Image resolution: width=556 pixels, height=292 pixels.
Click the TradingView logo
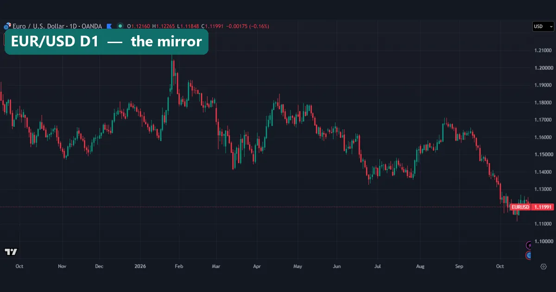pyautogui.click(x=11, y=252)
